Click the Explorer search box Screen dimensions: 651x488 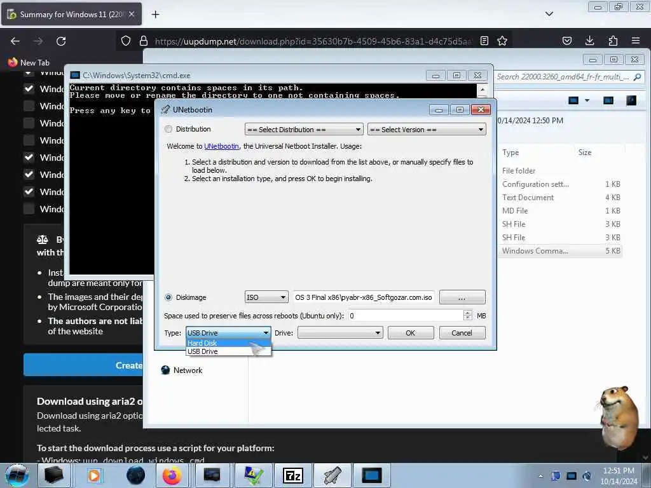(563, 77)
